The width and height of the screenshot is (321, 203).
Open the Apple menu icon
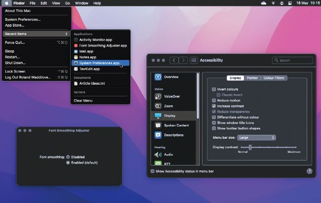tap(6, 3)
